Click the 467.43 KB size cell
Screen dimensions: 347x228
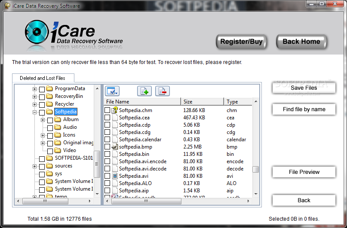[x=194, y=118]
